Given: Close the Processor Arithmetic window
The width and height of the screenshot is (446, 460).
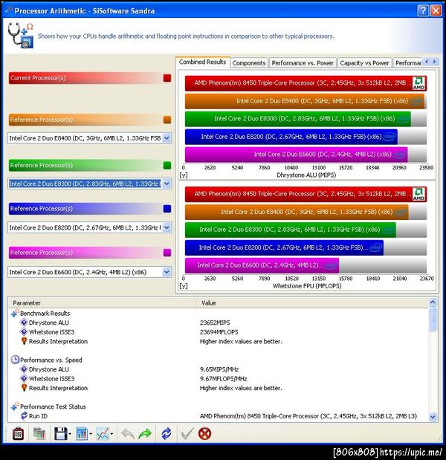Looking at the screenshot, I should pos(436,11).
